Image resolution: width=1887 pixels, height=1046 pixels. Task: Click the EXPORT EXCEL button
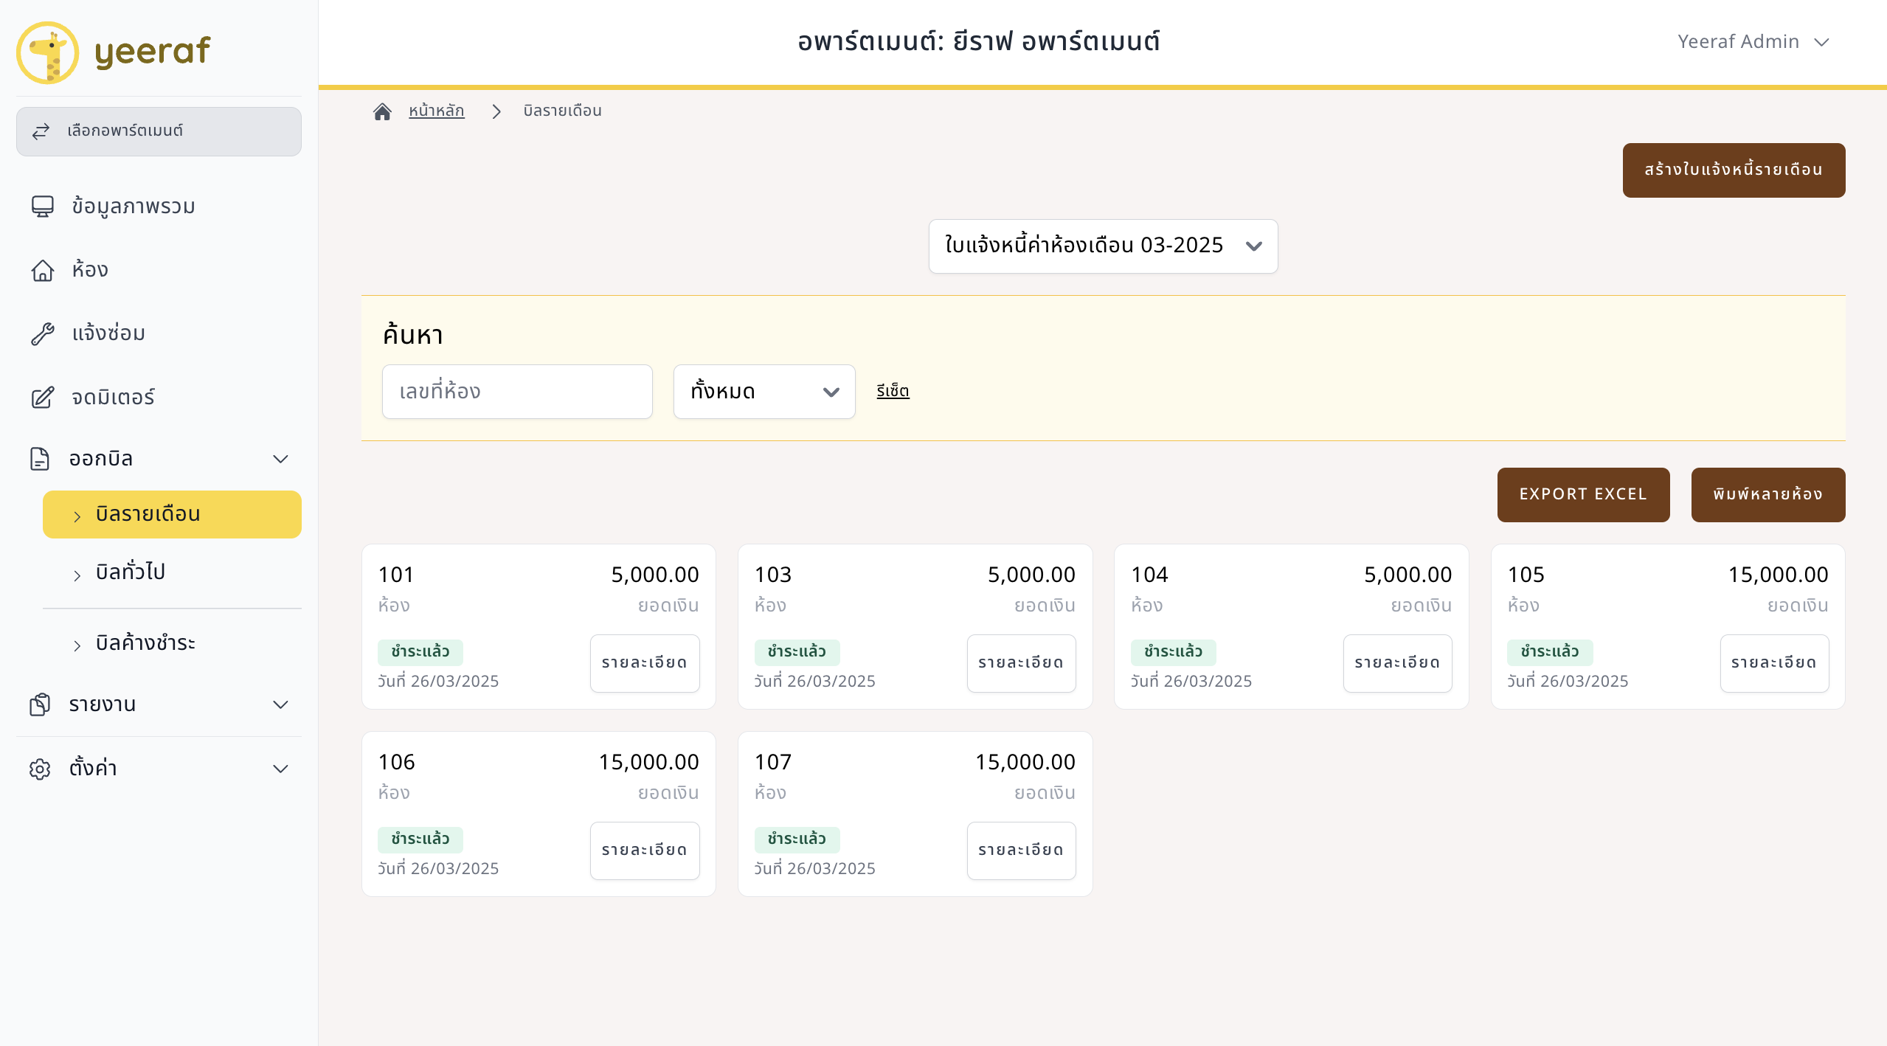[1583, 494]
